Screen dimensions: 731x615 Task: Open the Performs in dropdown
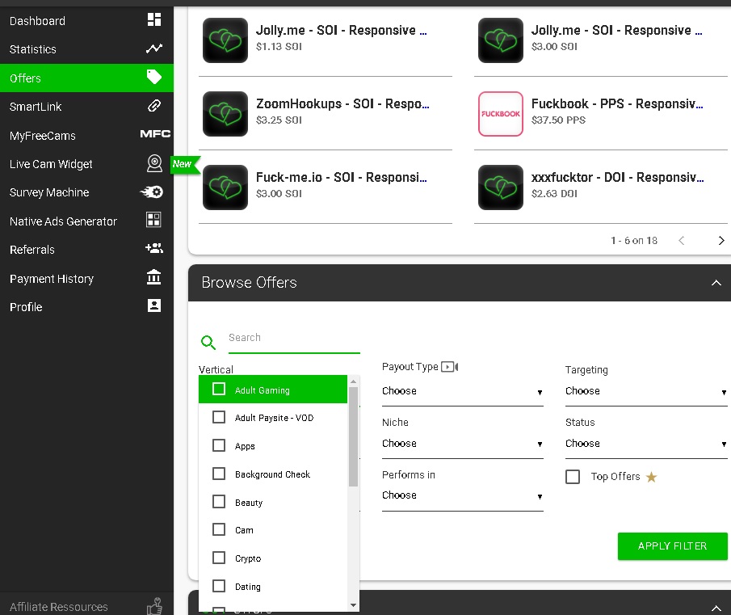[463, 496]
